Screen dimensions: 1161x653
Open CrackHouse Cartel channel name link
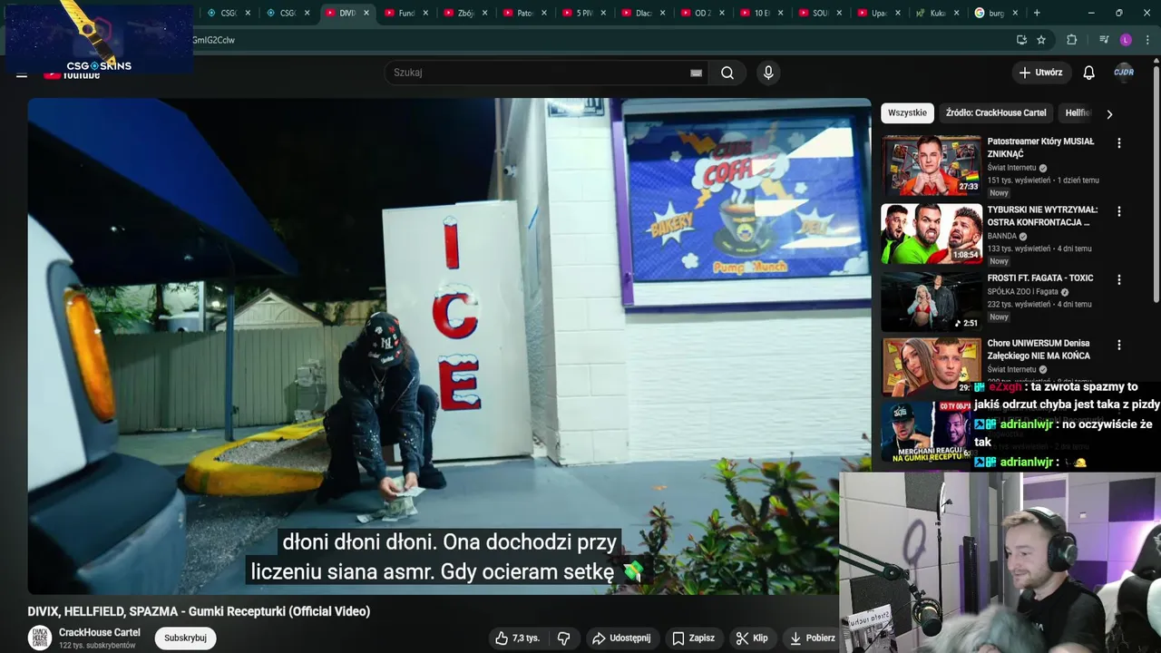tap(100, 632)
